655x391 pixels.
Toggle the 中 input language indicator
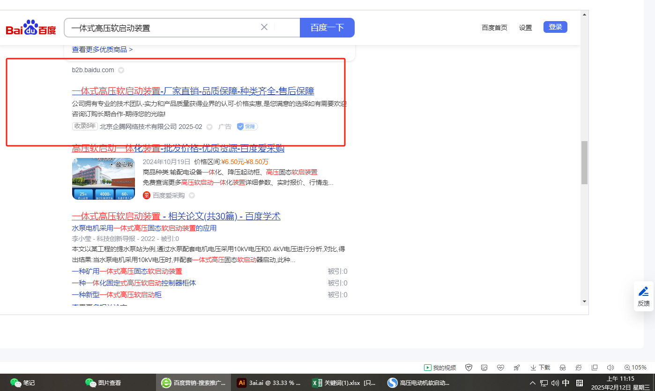(566, 383)
